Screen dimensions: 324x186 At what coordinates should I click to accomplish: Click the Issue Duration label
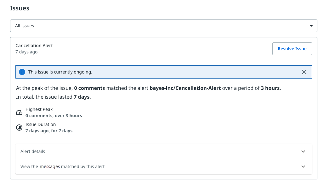pyautogui.click(x=41, y=124)
